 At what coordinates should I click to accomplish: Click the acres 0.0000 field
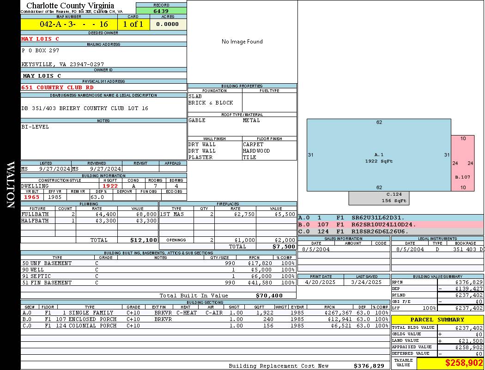tap(167, 24)
